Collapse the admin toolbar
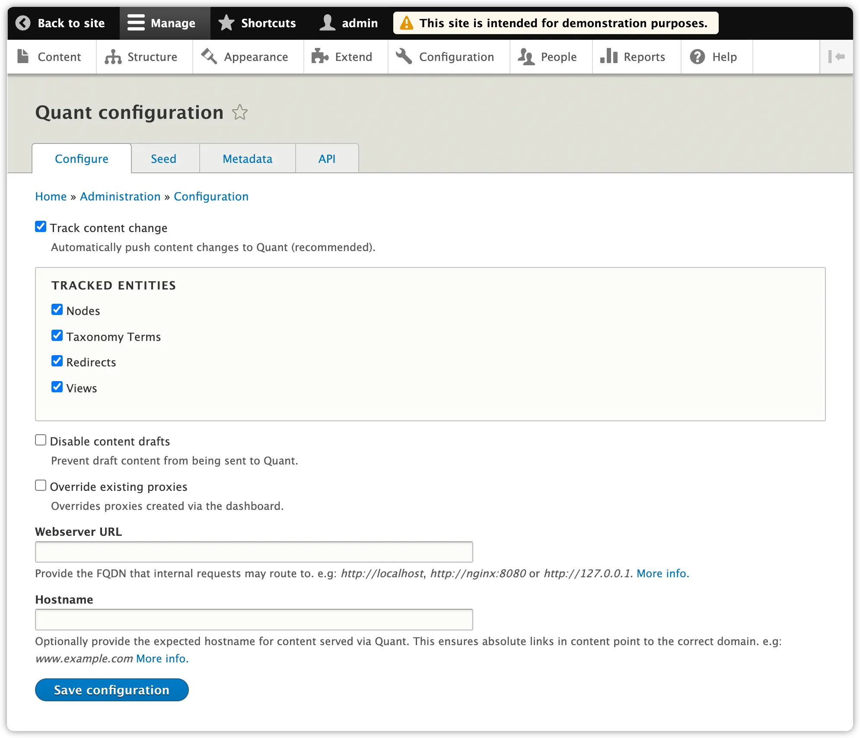This screenshot has width=860, height=738. coord(837,56)
